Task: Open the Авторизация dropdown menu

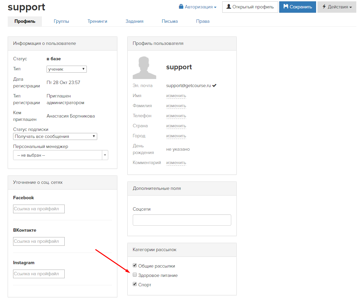Action: [198, 7]
